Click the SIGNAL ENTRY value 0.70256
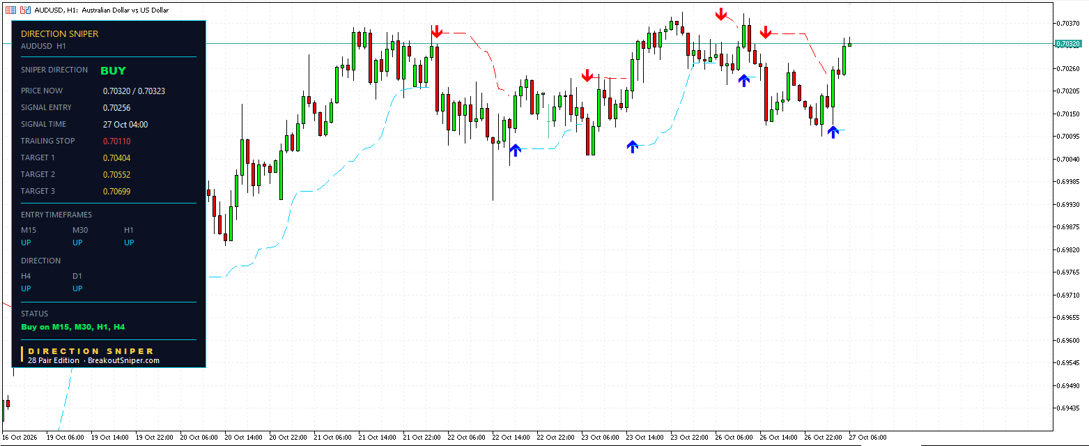 pos(116,107)
